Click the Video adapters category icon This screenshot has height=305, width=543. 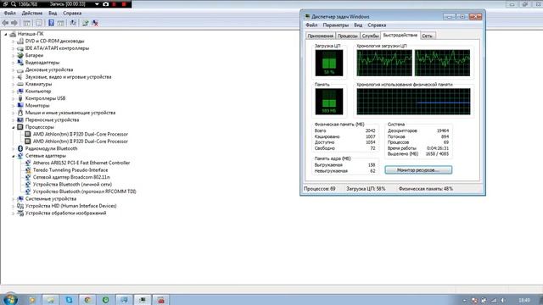point(20,62)
